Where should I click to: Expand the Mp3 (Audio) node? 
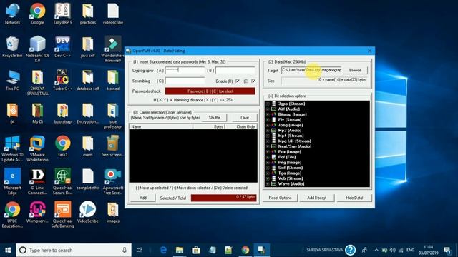268,131
